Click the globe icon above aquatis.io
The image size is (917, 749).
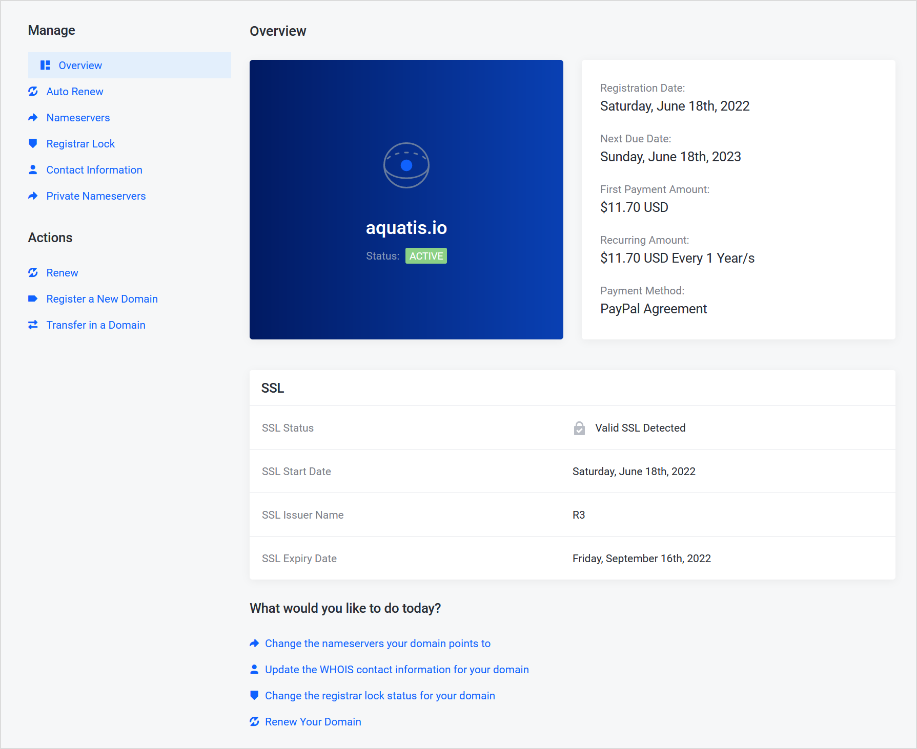click(406, 165)
